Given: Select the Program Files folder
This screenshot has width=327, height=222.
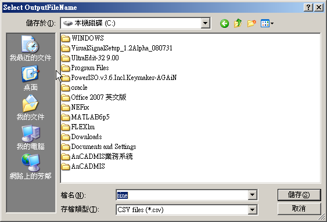Looking at the screenshot, I should 85,68.
